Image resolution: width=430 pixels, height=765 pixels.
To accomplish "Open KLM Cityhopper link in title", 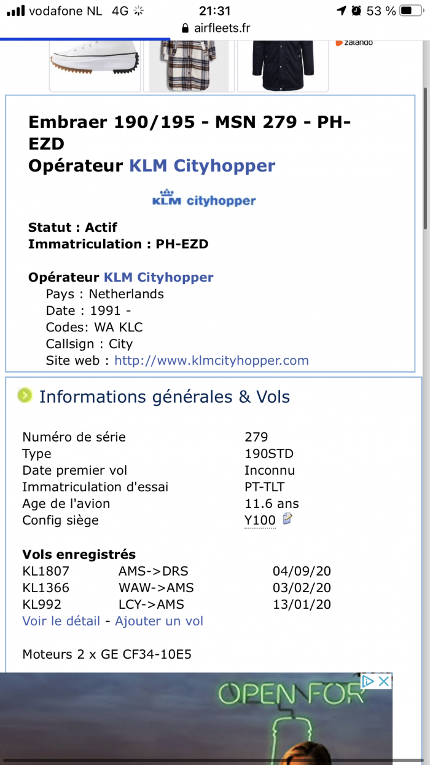I will 202,166.
